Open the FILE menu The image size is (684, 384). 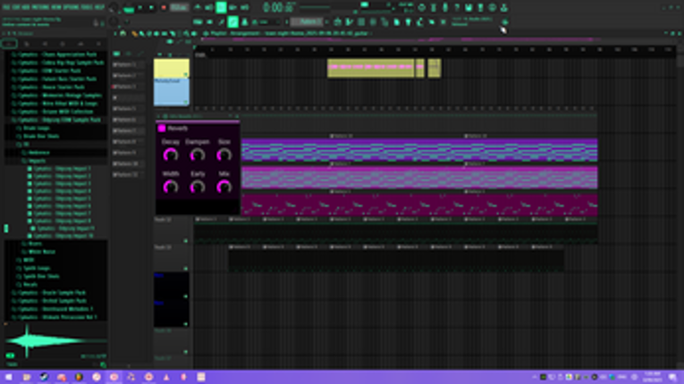[6, 7]
